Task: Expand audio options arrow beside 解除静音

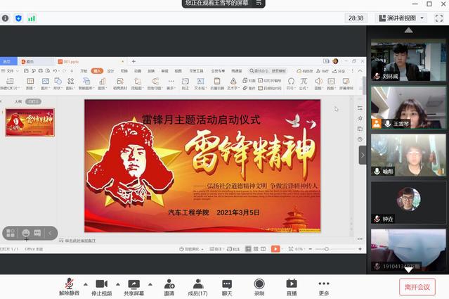Action: pyautogui.click(x=86, y=284)
